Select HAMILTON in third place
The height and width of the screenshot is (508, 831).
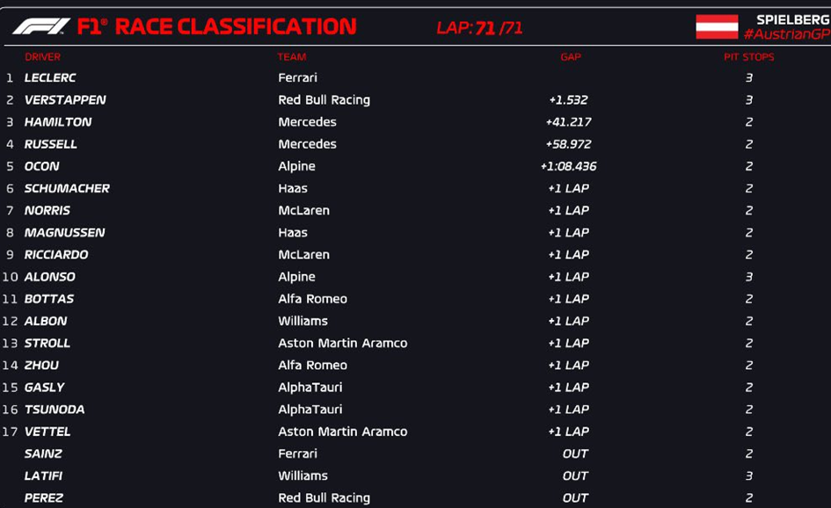(x=58, y=122)
